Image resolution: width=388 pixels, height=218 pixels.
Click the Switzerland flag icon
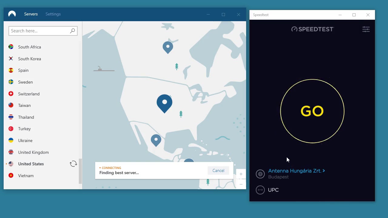click(x=11, y=94)
